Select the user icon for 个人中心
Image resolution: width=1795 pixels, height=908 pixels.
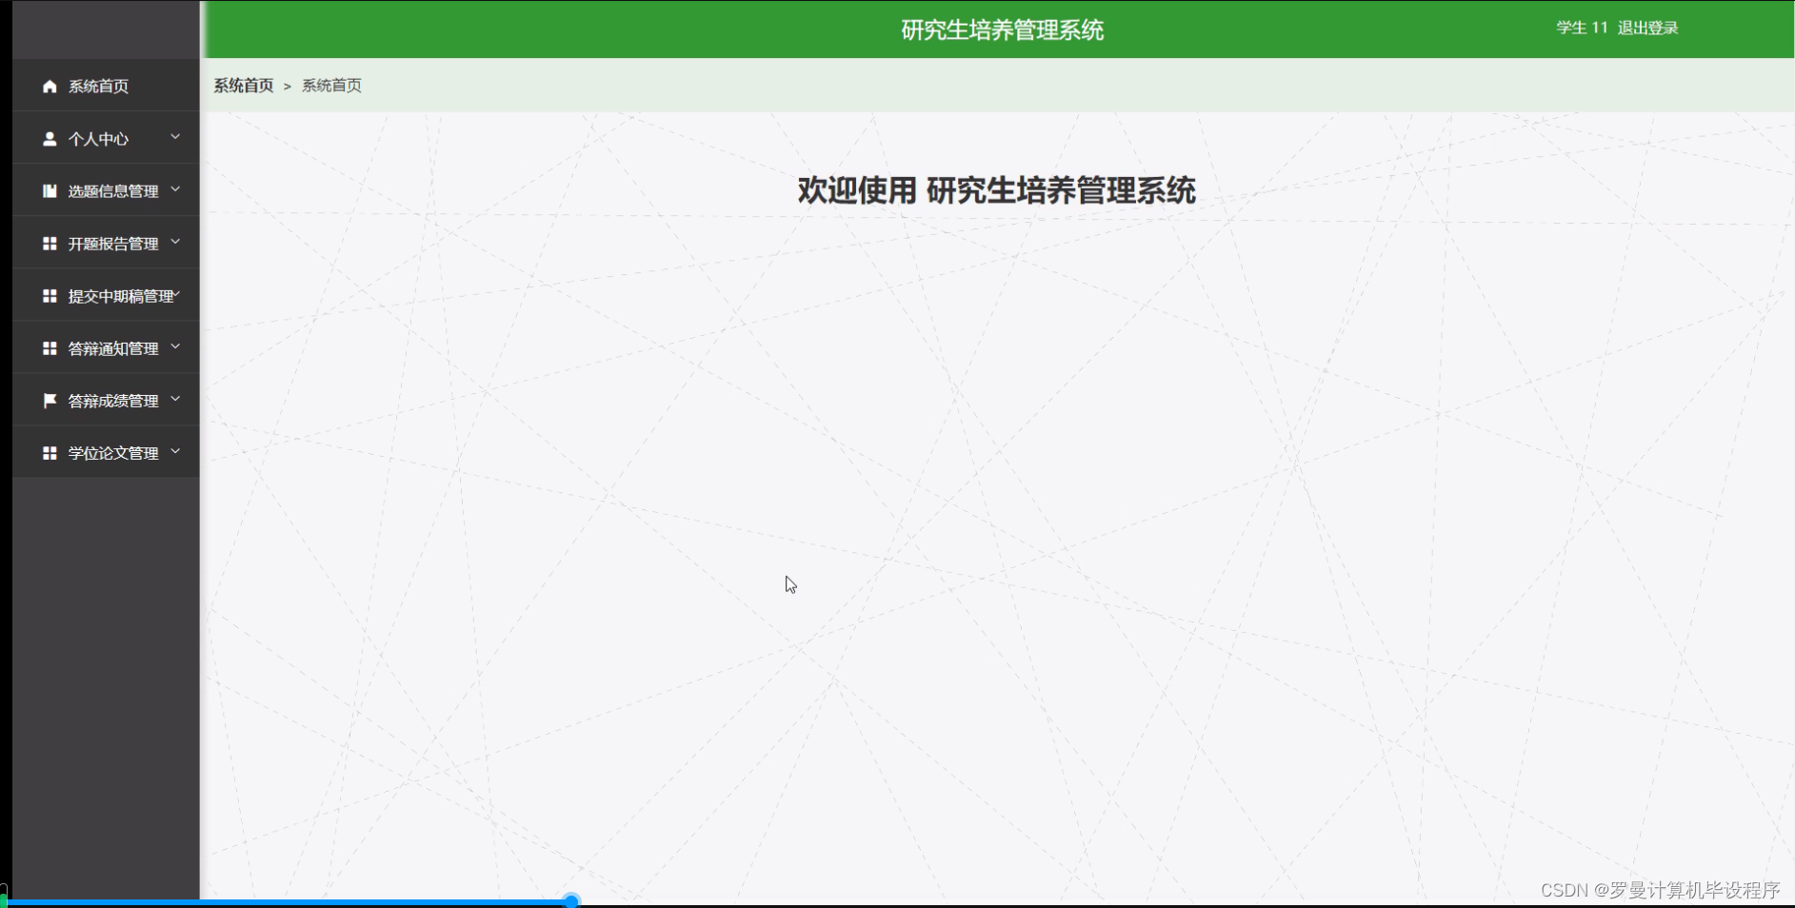(x=50, y=138)
